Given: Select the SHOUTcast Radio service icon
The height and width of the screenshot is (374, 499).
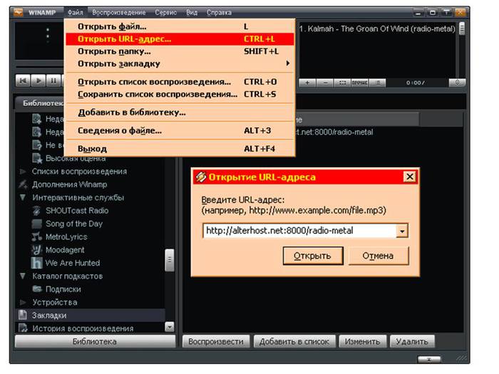Looking at the screenshot, I should (37, 211).
